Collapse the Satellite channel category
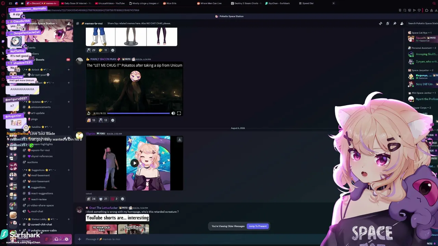 pyautogui.click(x=37, y=127)
